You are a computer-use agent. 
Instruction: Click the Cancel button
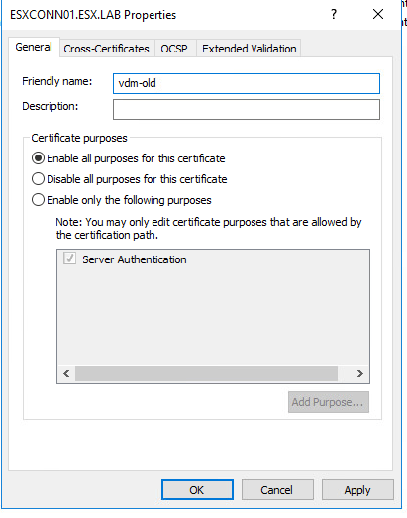click(277, 490)
